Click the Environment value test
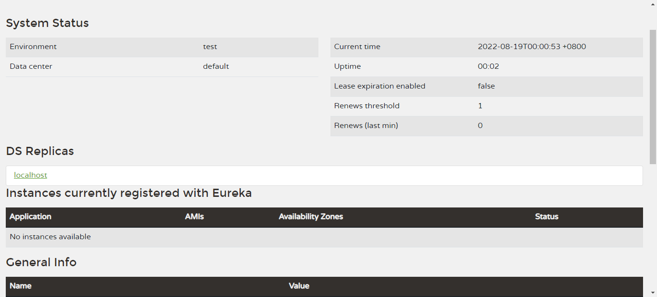The height and width of the screenshot is (297, 657). 210,47
